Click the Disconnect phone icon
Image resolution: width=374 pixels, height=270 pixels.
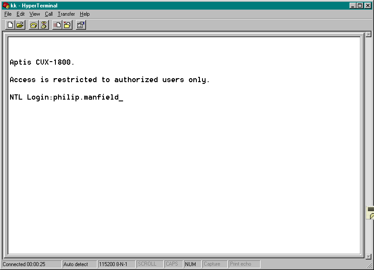click(44, 25)
